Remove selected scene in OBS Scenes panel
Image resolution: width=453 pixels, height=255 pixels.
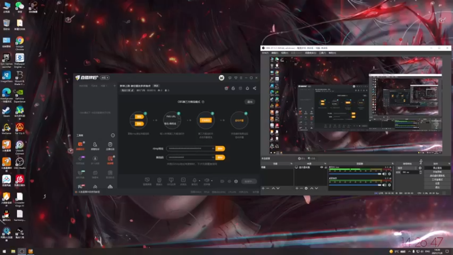point(268,188)
